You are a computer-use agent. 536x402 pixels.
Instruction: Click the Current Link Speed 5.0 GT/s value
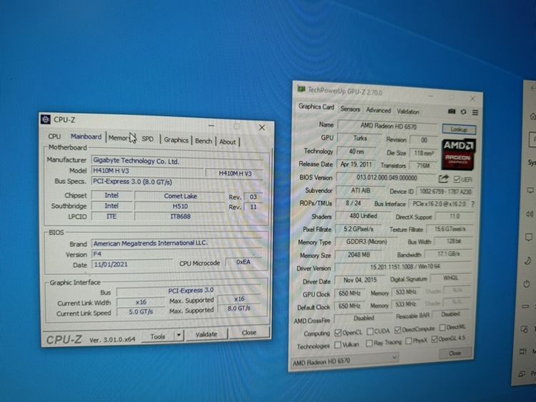tap(141, 312)
